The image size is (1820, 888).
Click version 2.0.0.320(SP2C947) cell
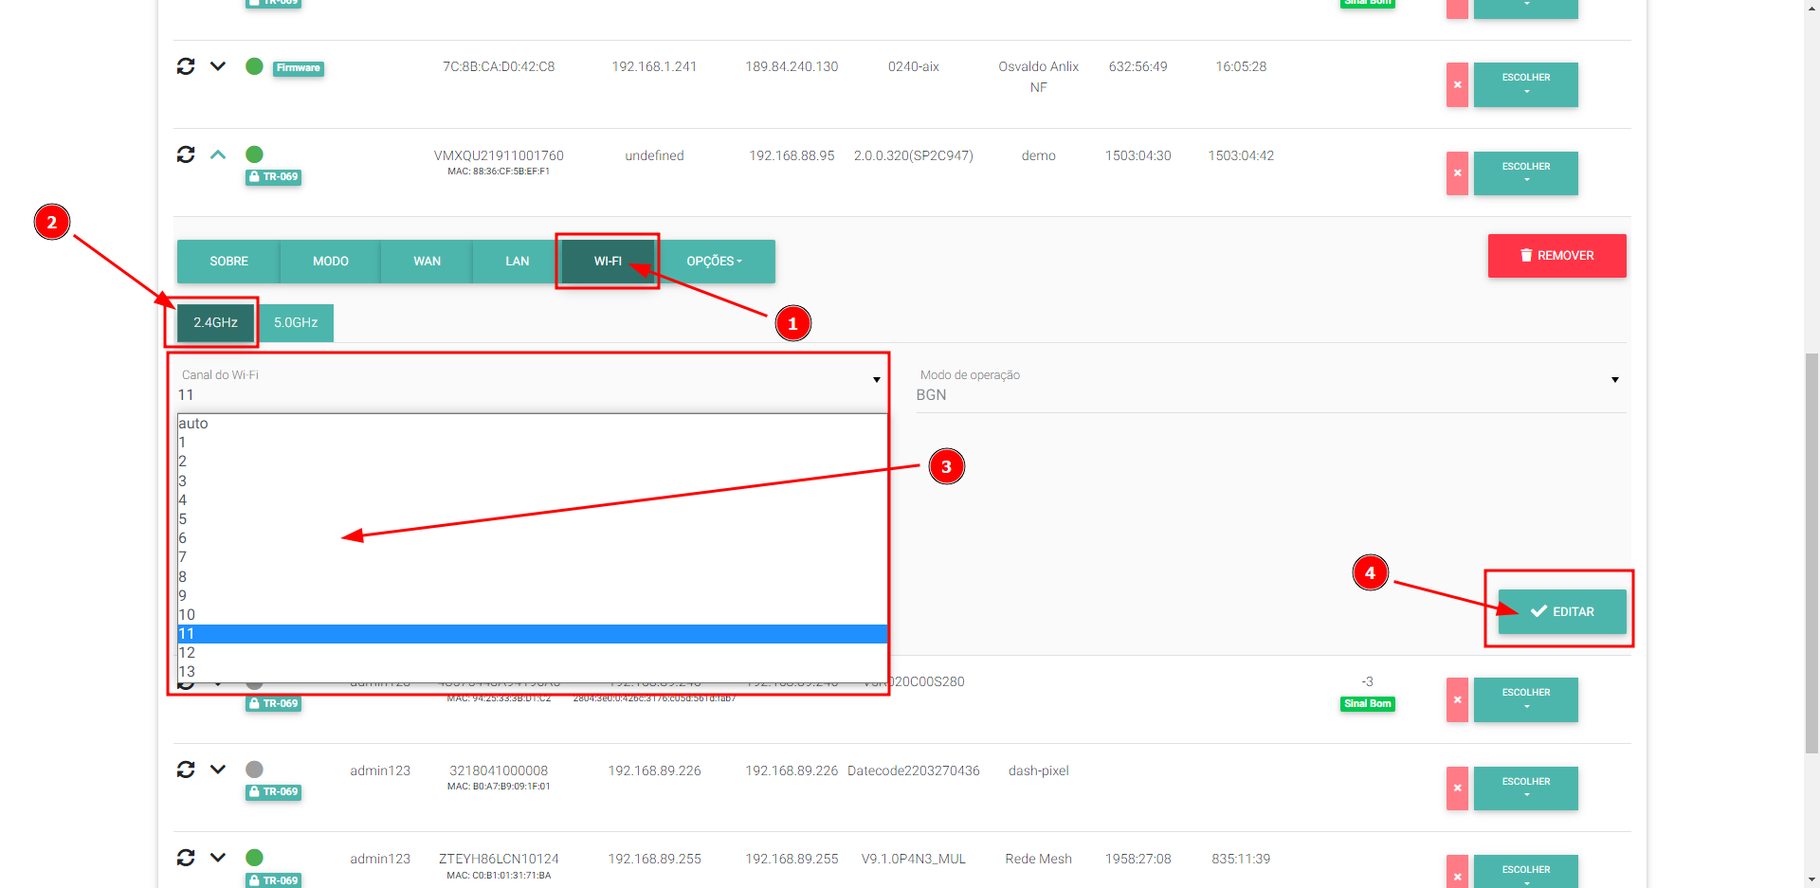pos(914,155)
